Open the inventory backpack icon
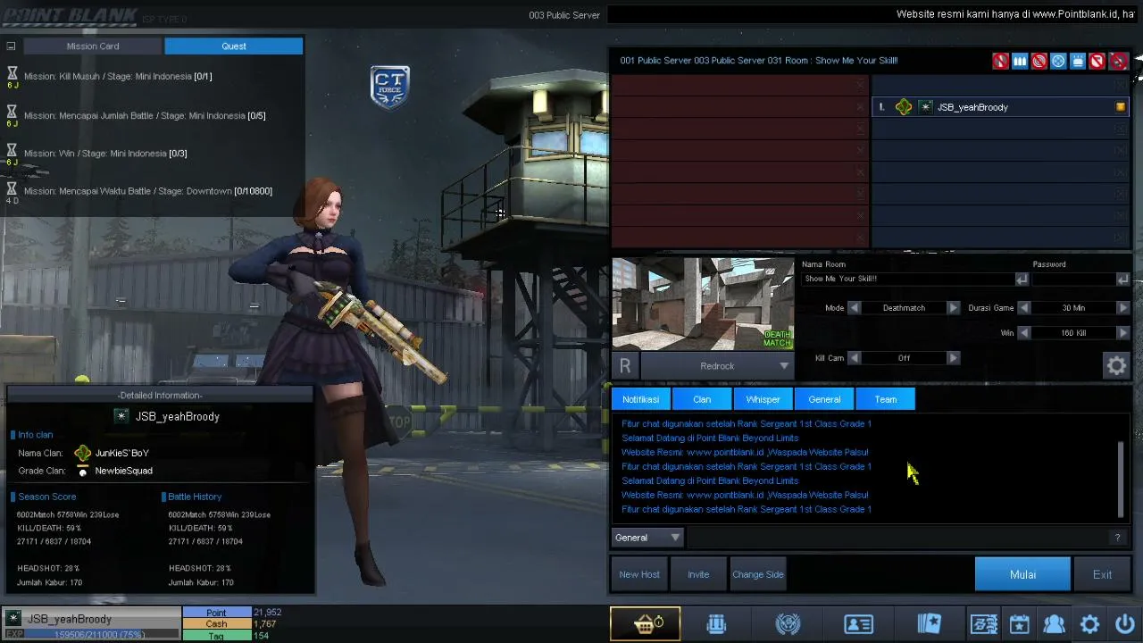The width and height of the screenshot is (1143, 643). tap(716, 624)
